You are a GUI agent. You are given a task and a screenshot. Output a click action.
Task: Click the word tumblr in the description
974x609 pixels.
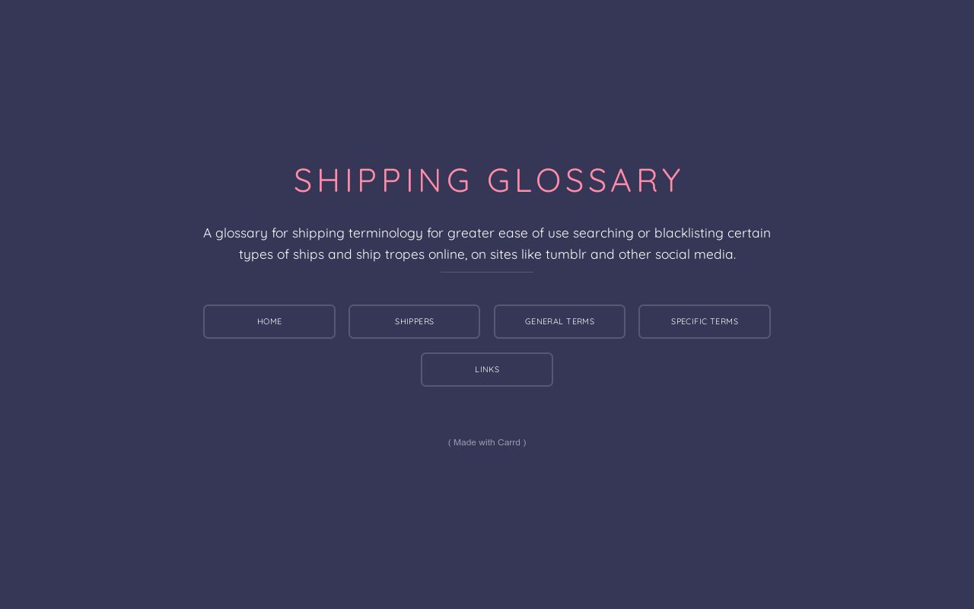(565, 254)
